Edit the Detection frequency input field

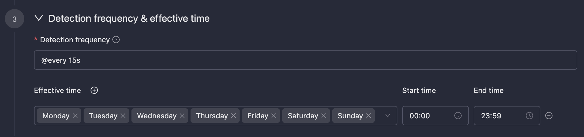click(305, 60)
